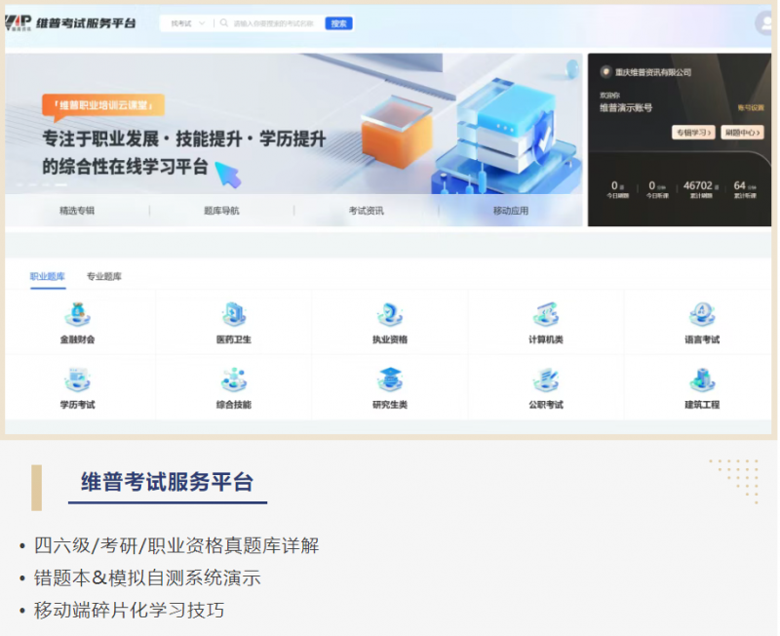Click the 执业资格 label text

click(389, 339)
